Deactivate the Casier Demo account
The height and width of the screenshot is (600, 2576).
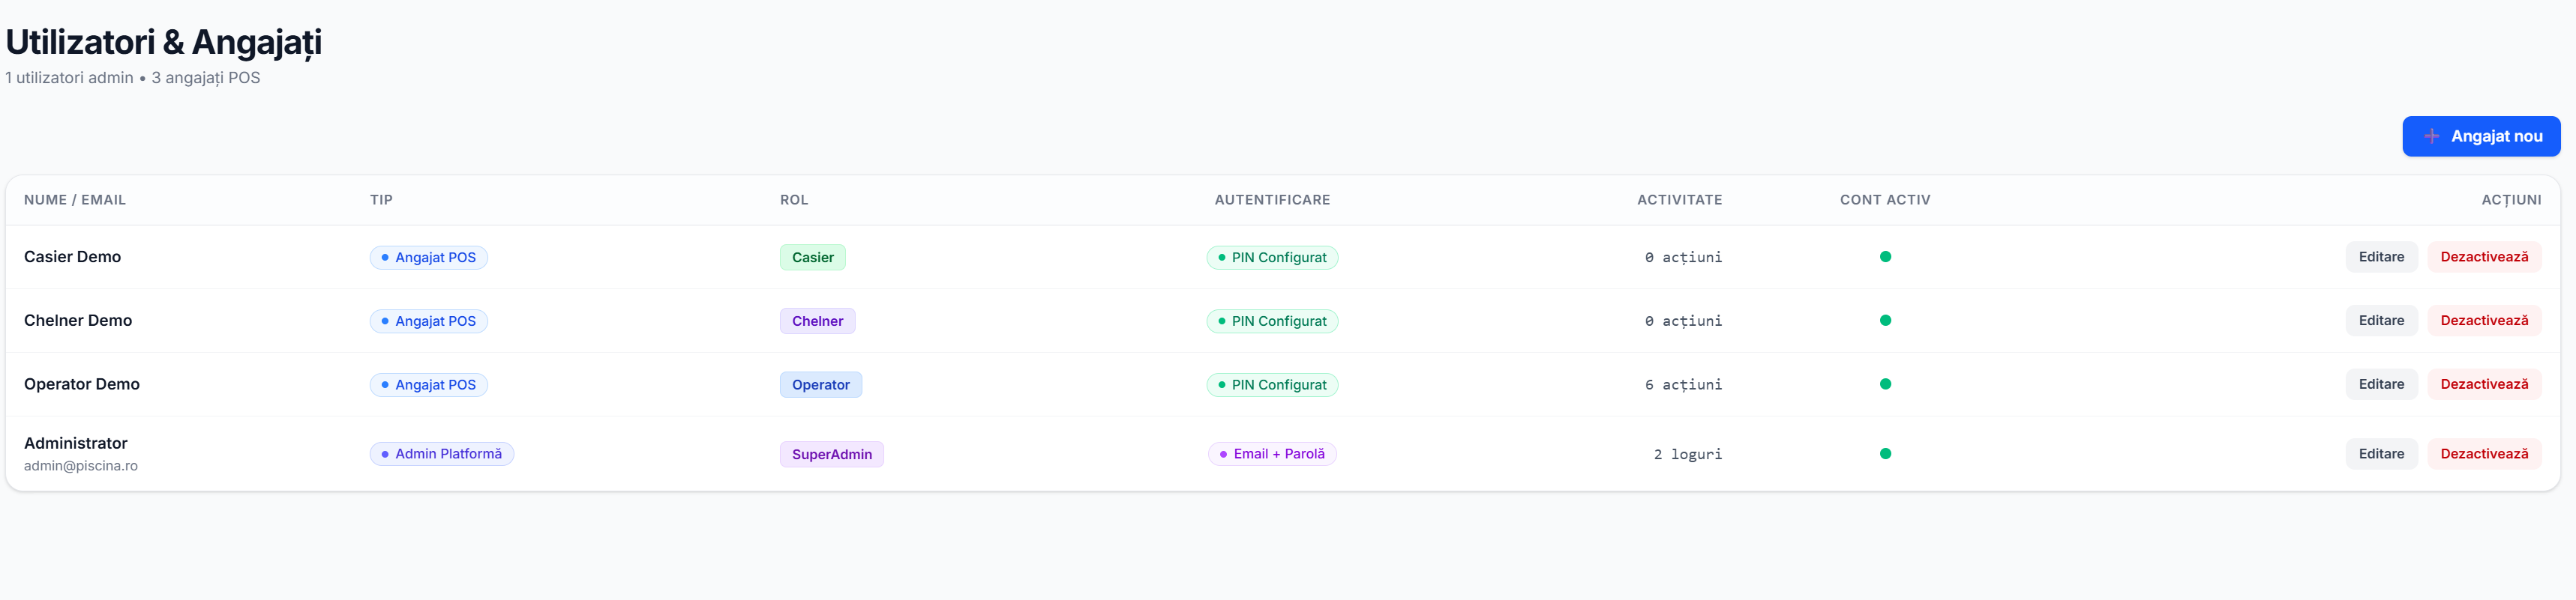click(2484, 257)
